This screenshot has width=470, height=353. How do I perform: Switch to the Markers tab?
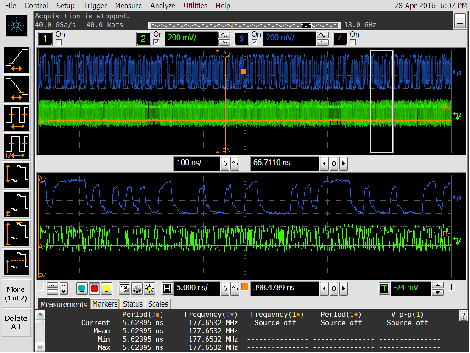(105, 304)
